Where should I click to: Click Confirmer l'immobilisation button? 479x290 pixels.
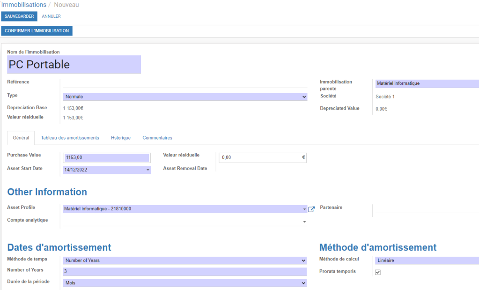point(37,31)
